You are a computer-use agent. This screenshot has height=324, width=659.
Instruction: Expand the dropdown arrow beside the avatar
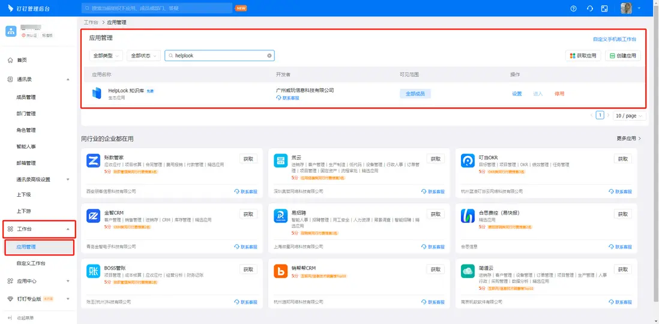[x=639, y=8]
